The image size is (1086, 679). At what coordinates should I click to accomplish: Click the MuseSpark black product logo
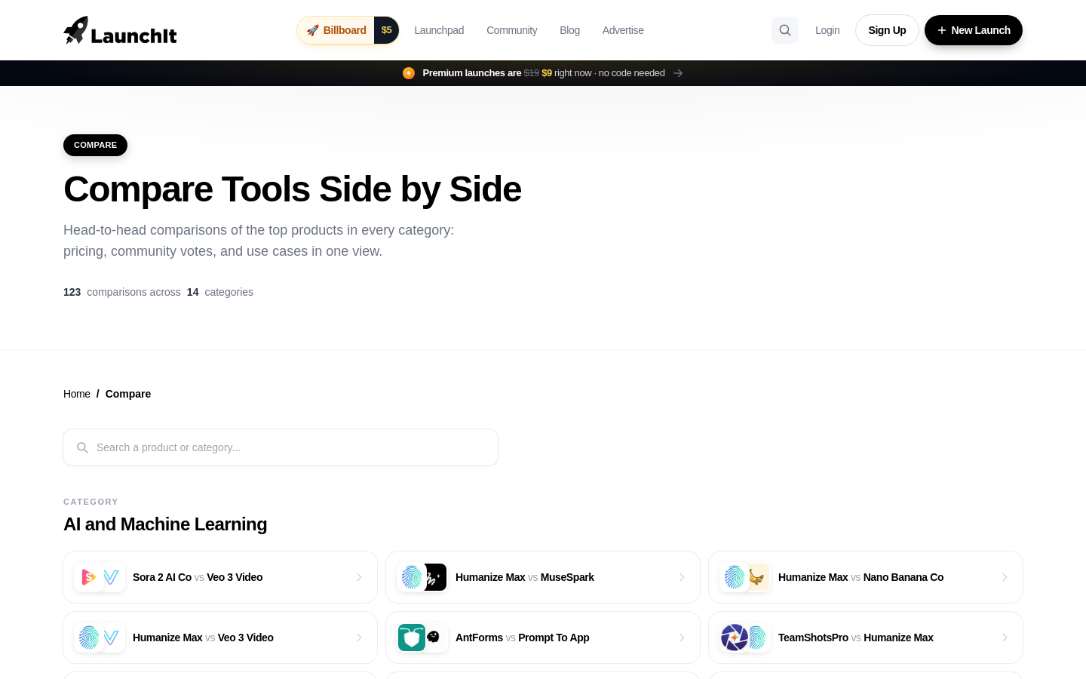click(x=434, y=577)
